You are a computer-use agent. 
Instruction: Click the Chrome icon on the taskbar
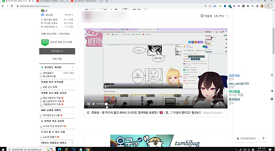88,149
